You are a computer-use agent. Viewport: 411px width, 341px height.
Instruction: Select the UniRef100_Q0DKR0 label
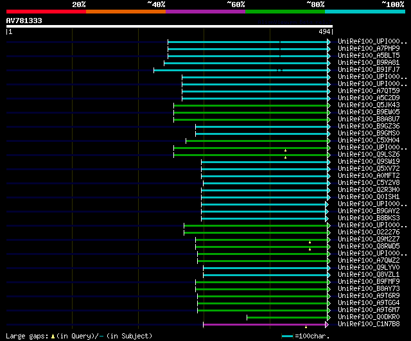[369, 317]
